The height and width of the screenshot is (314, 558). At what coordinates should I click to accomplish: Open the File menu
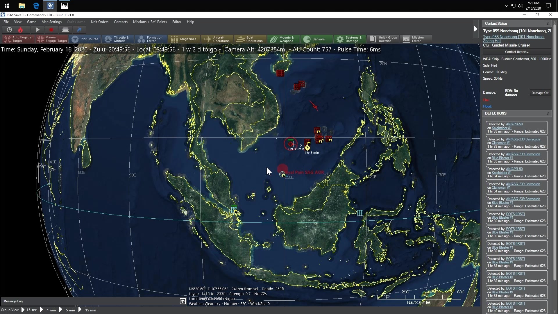click(x=6, y=22)
